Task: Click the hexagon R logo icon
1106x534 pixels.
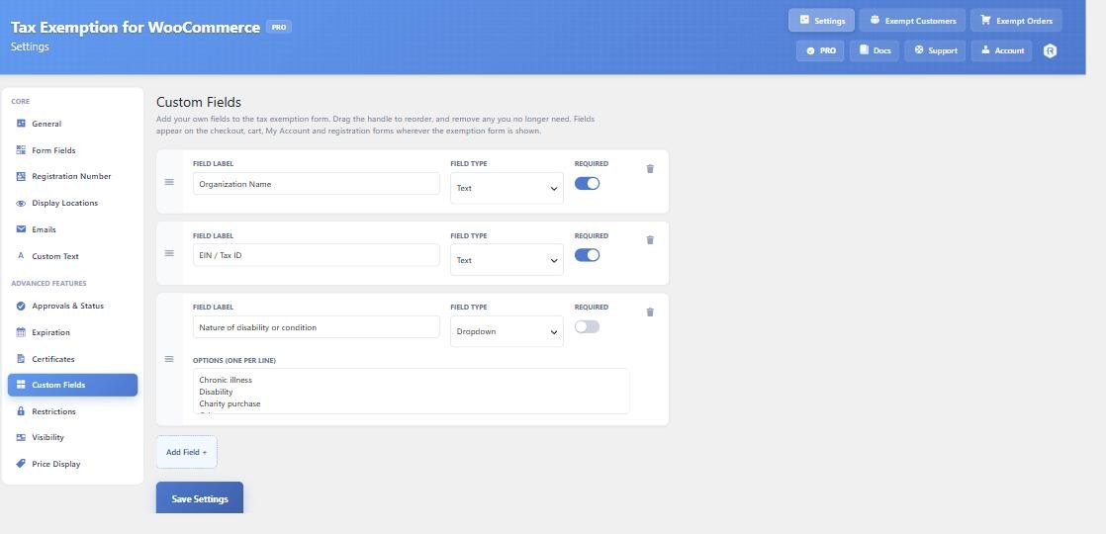Action: [1050, 50]
